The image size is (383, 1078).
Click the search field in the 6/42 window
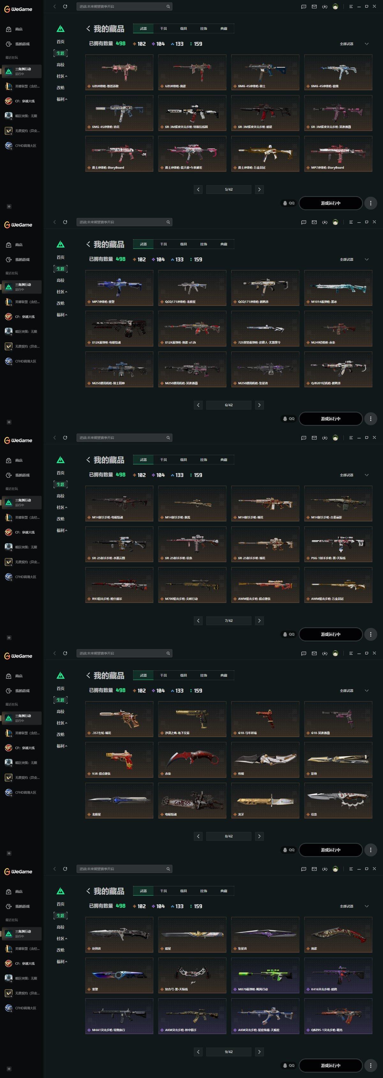tap(124, 222)
